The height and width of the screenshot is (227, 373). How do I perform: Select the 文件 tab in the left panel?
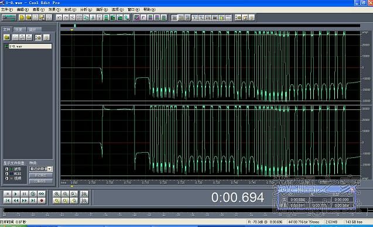point(7,29)
